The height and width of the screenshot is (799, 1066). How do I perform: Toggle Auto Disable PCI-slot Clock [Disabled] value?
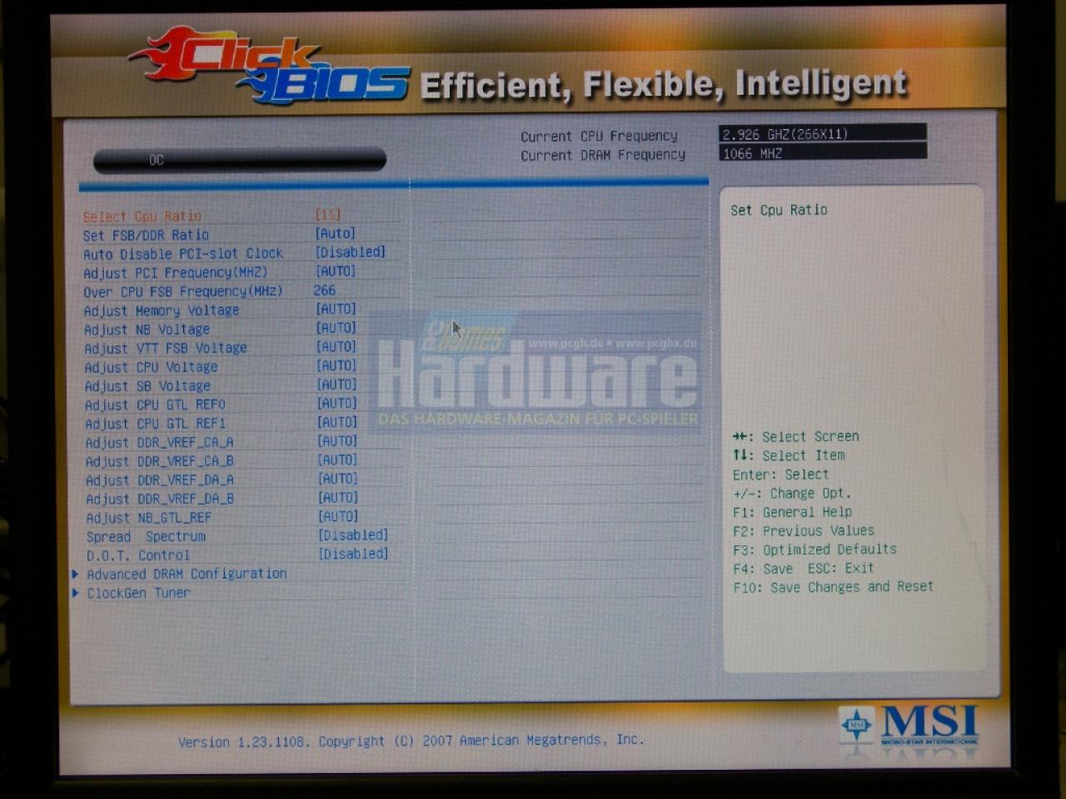click(351, 252)
